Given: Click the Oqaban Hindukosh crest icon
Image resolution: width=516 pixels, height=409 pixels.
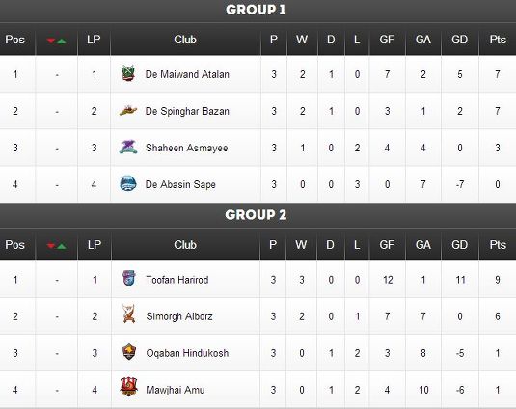Looking at the screenshot, I should (x=128, y=352).
